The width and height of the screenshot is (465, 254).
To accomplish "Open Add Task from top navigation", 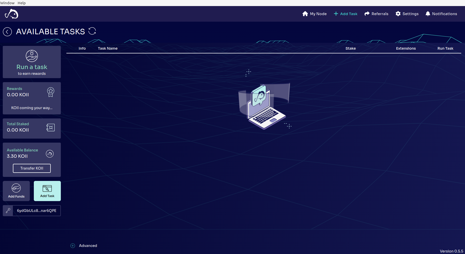I will tap(346, 14).
